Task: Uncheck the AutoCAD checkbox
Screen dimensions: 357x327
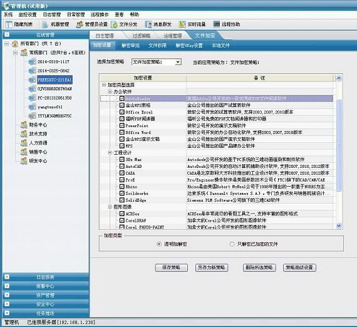Action: click(x=122, y=166)
